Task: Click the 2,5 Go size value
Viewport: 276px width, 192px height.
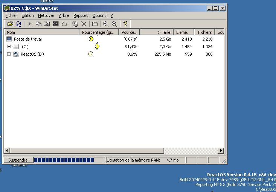Action: 165,39
